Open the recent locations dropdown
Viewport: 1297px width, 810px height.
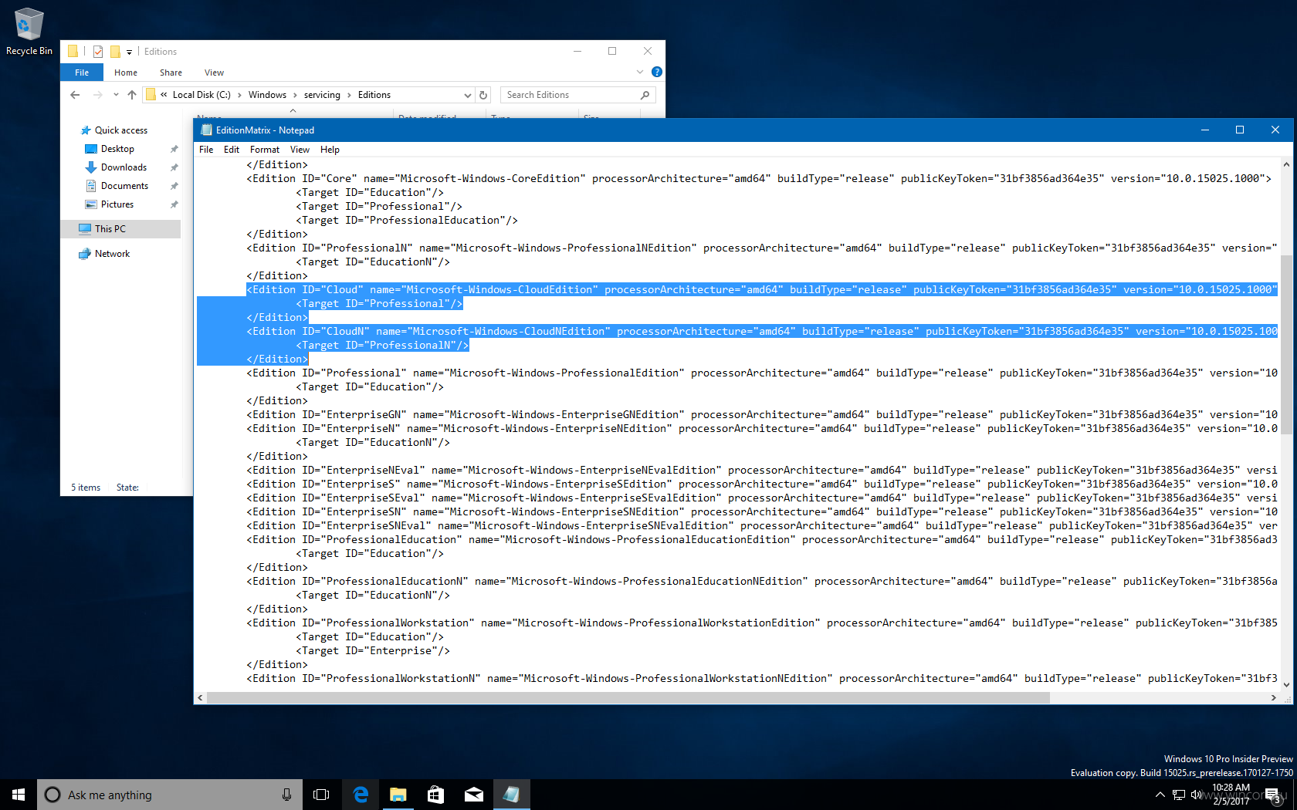(x=116, y=95)
